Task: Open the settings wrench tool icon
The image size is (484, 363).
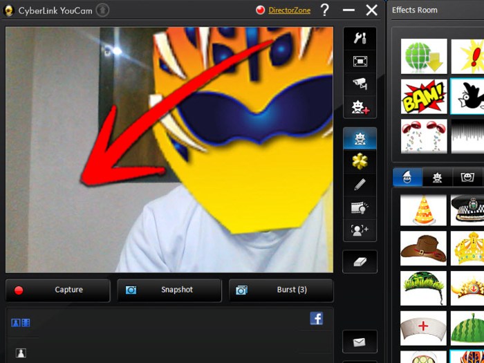Action: pos(360,39)
